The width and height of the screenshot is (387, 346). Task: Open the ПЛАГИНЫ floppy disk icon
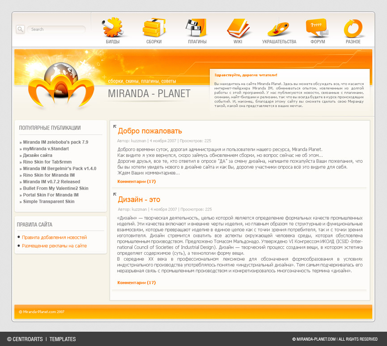pyautogui.click(x=196, y=27)
